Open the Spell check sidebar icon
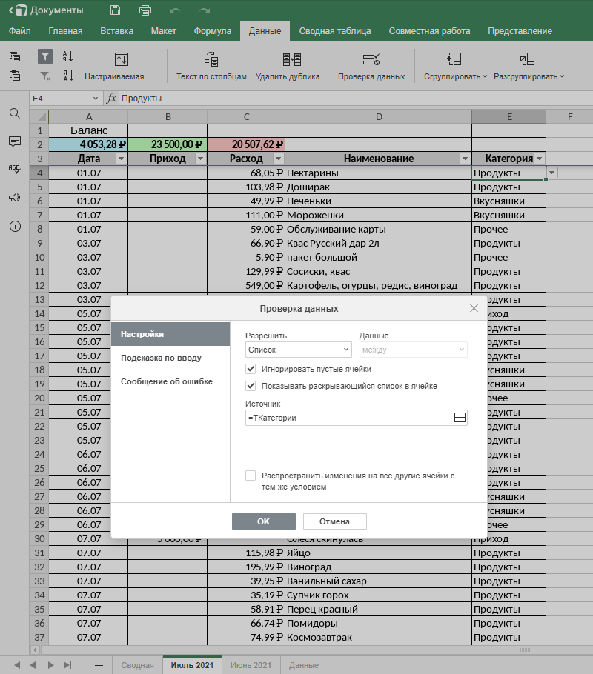The image size is (593, 674). (15, 169)
